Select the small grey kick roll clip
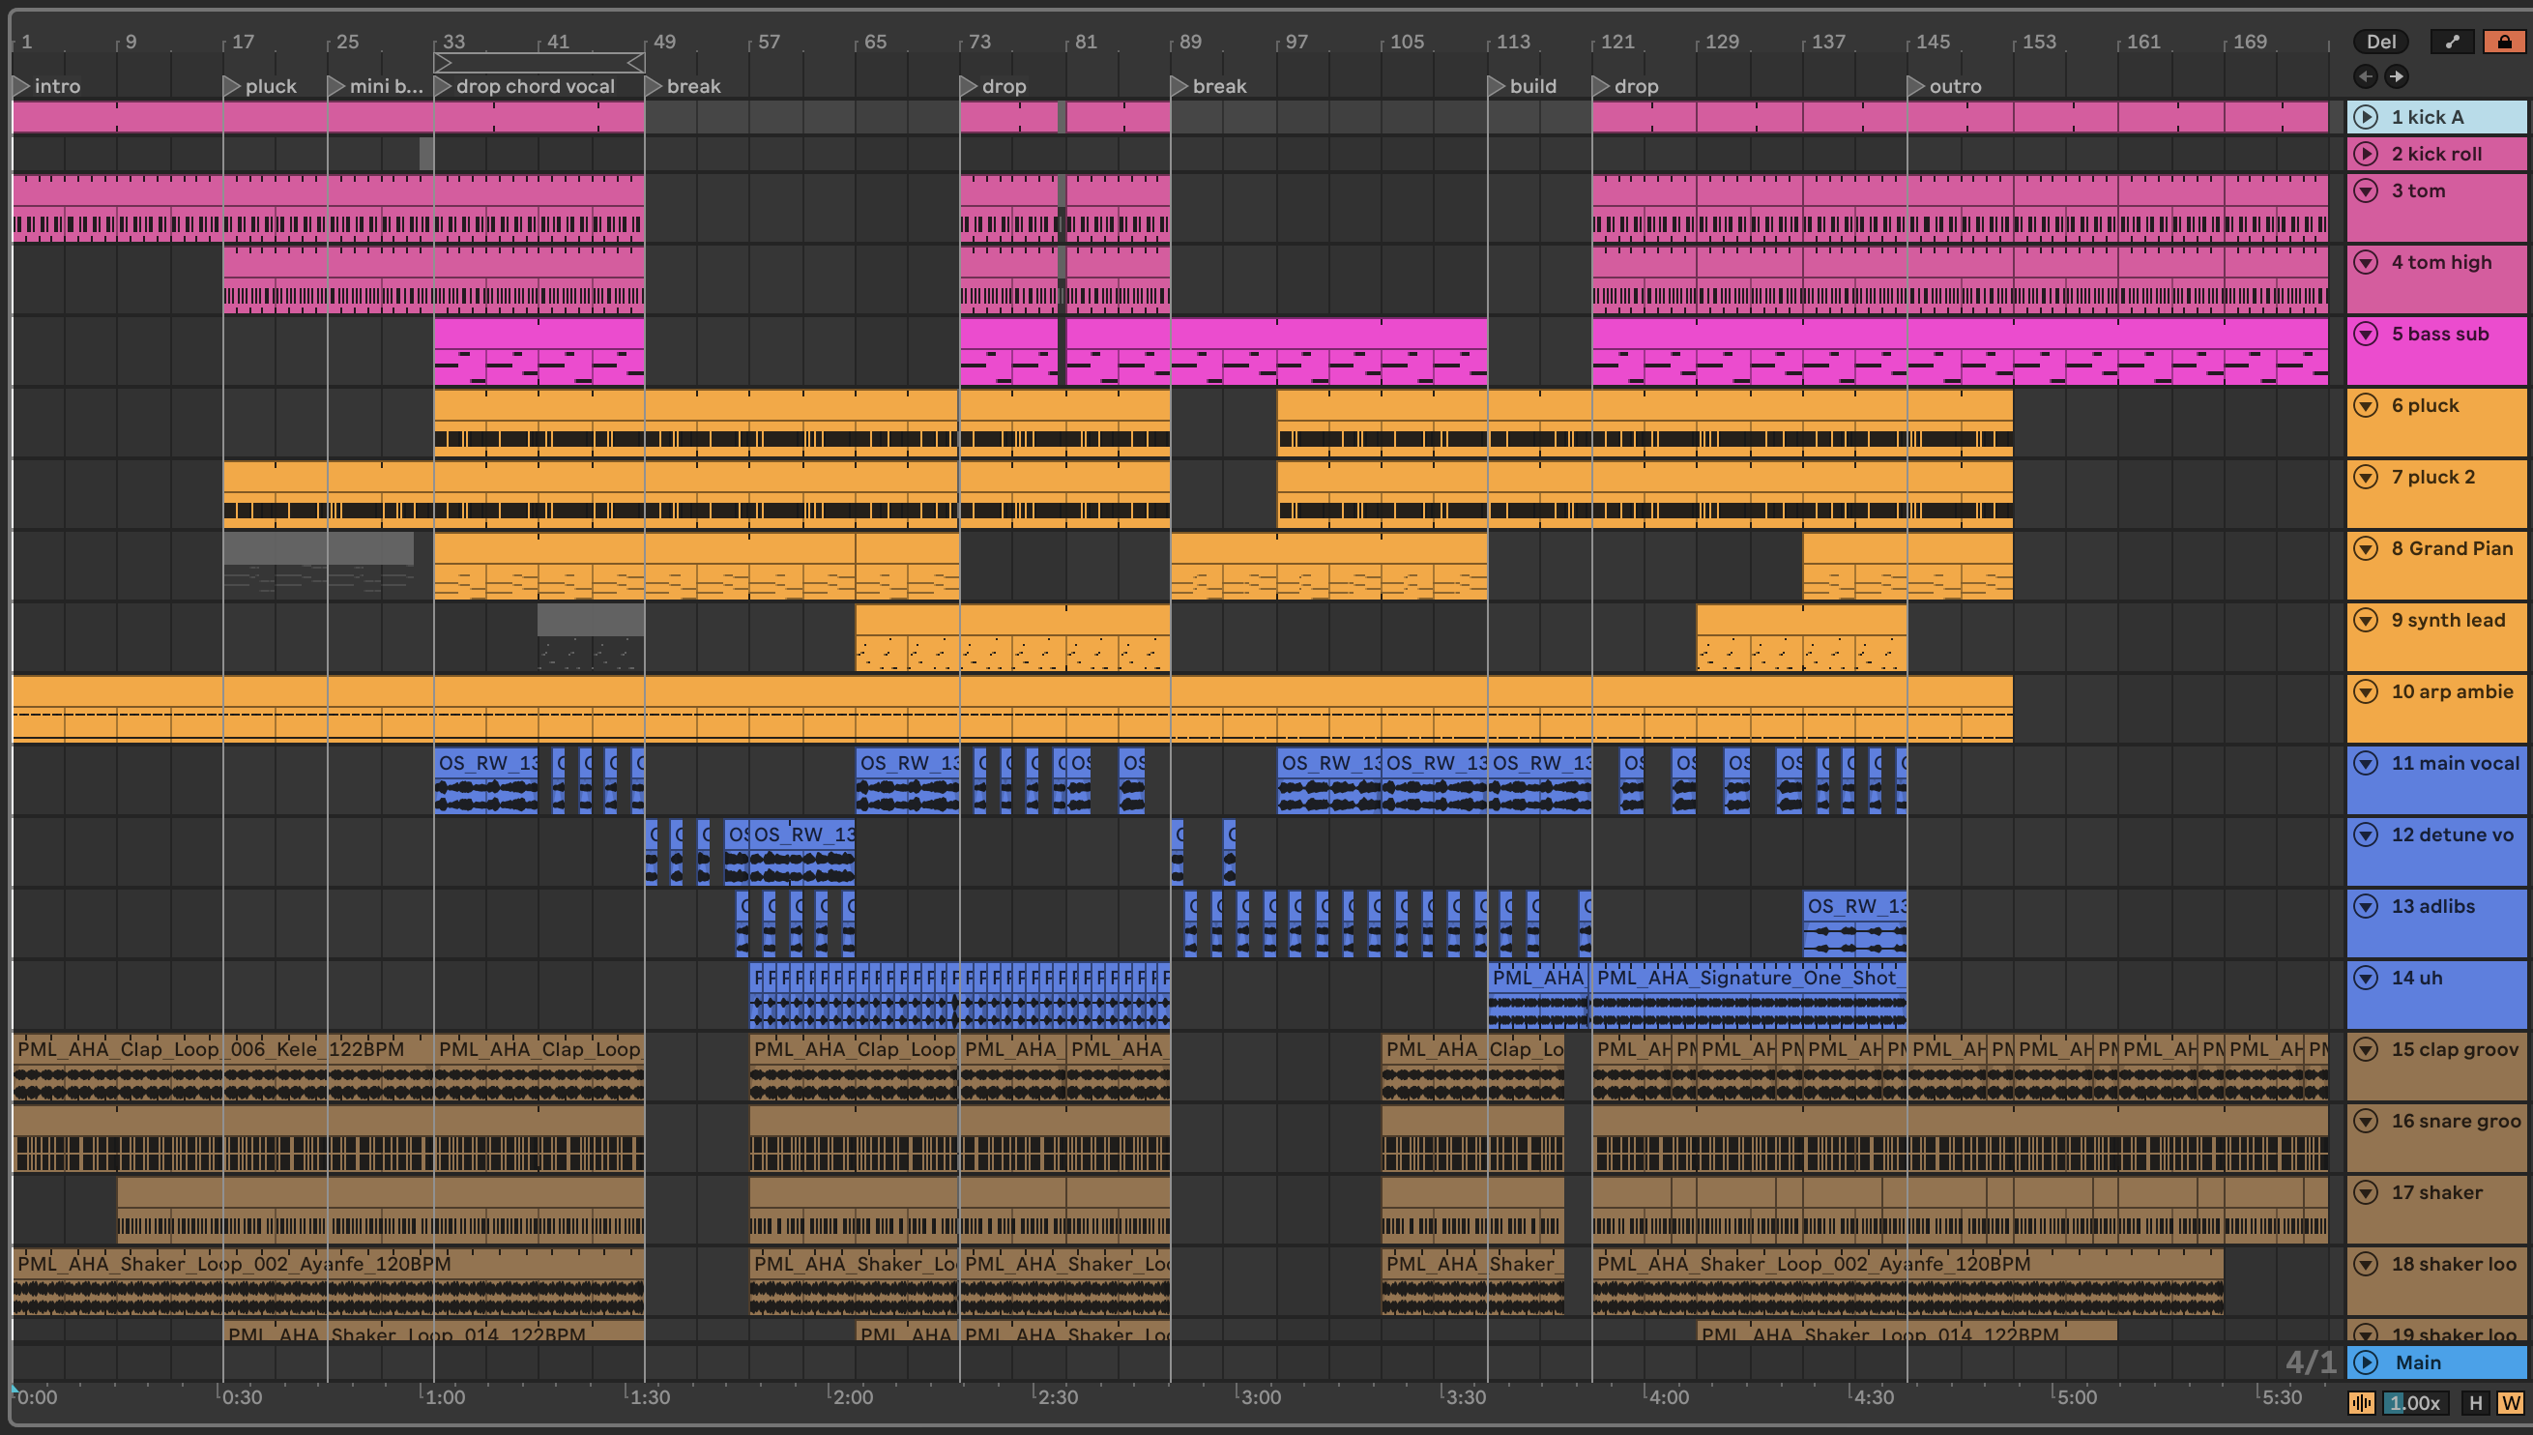The image size is (2533, 1435). click(x=426, y=153)
